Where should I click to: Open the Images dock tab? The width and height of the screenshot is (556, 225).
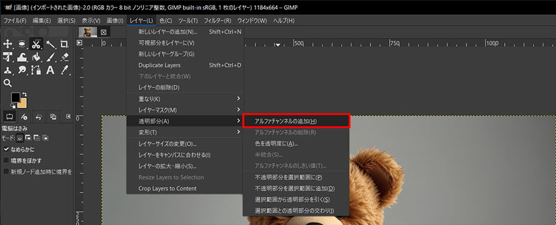[x=53, y=116]
